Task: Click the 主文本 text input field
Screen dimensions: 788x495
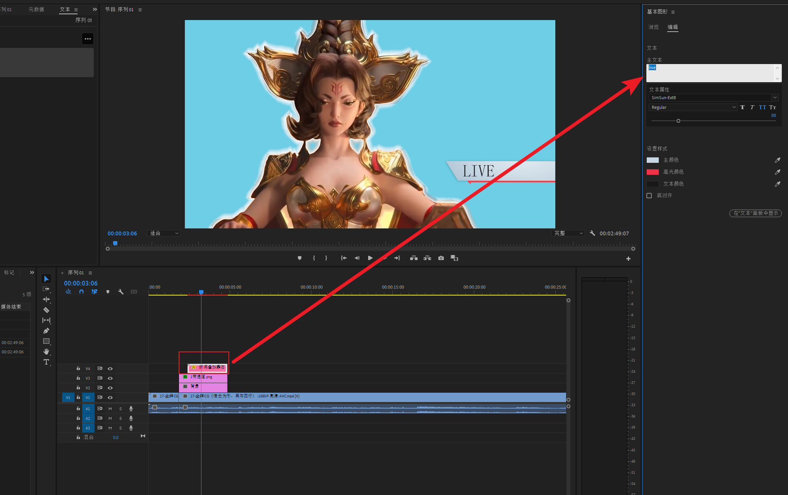Action: [x=710, y=73]
